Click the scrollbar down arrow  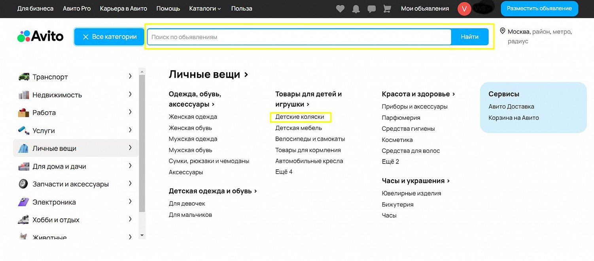[x=142, y=235]
